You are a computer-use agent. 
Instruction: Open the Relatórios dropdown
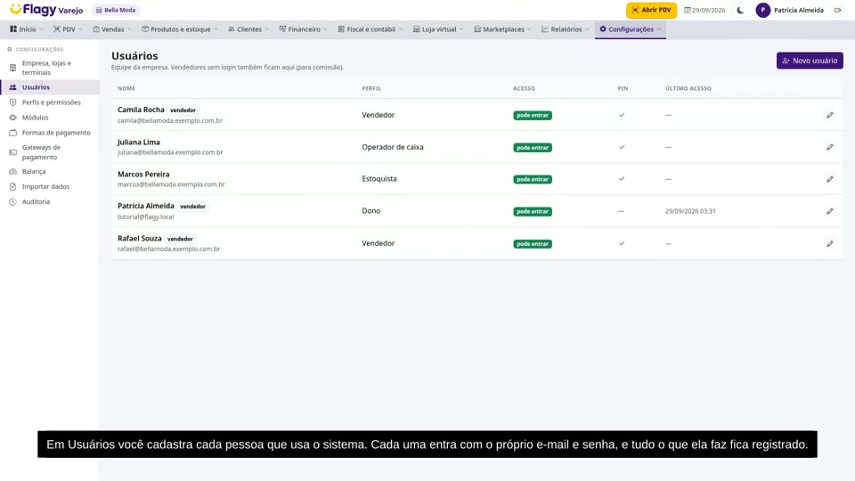coord(565,29)
